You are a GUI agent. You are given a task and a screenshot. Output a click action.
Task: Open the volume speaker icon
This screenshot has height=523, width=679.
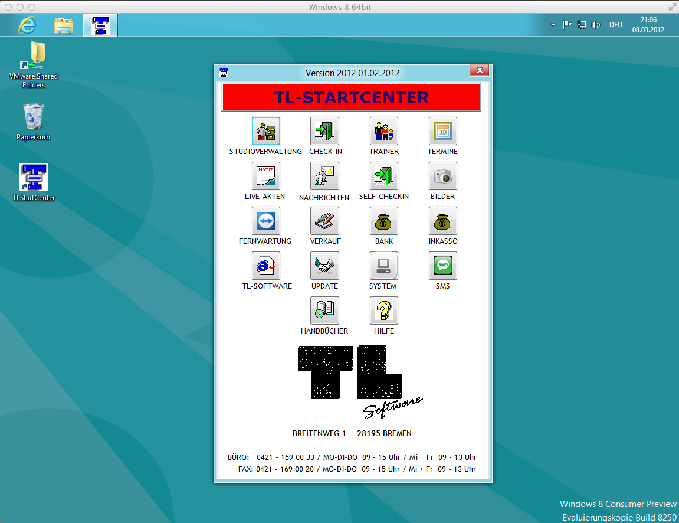[596, 25]
